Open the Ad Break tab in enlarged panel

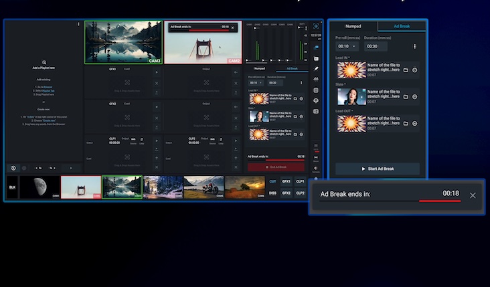point(402,26)
